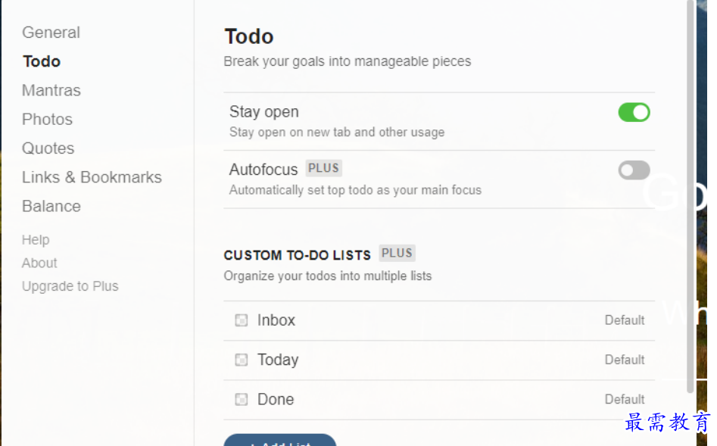Go to the Photos settings
This screenshot has height=446, width=717.
click(47, 120)
